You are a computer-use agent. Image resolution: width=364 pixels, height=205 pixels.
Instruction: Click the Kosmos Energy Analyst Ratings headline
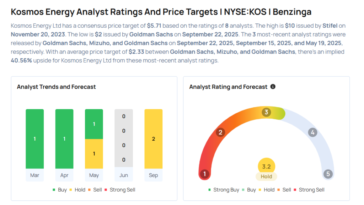pos(161,12)
